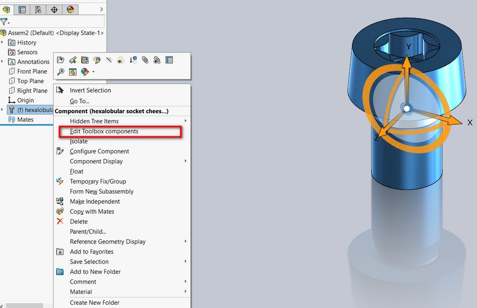477x308 pixels.
Task: Open the PropertyManager tab
Action: 22,10
